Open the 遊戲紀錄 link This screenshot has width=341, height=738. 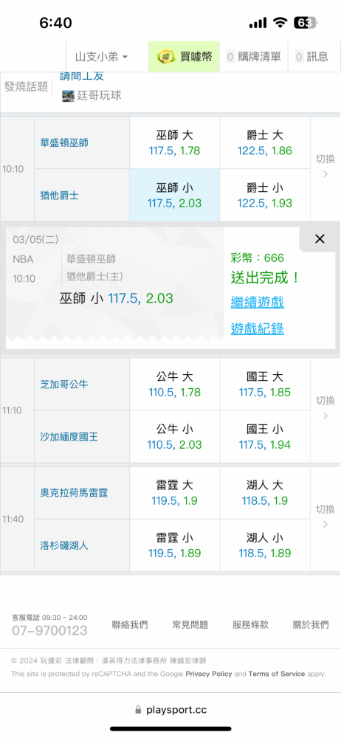coord(257,328)
